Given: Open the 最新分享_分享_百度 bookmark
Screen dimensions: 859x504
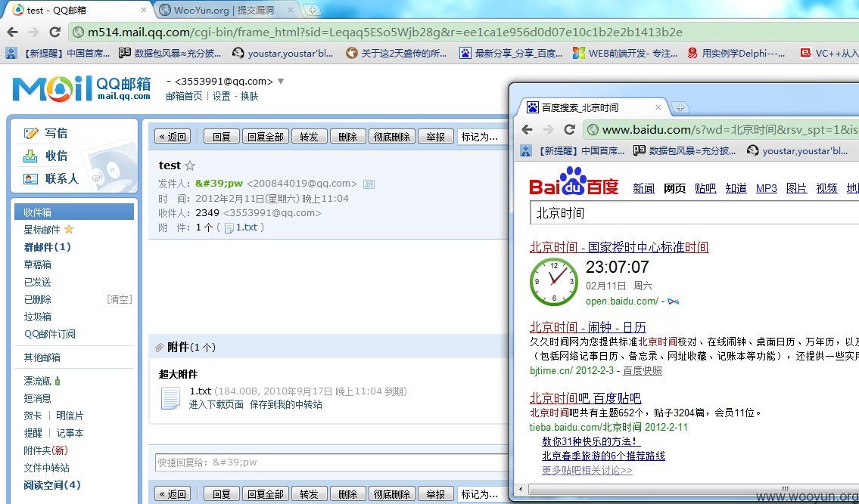Looking at the screenshot, I should (x=511, y=53).
